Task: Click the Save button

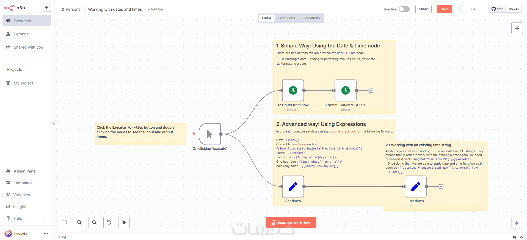Action: tap(444, 9)
